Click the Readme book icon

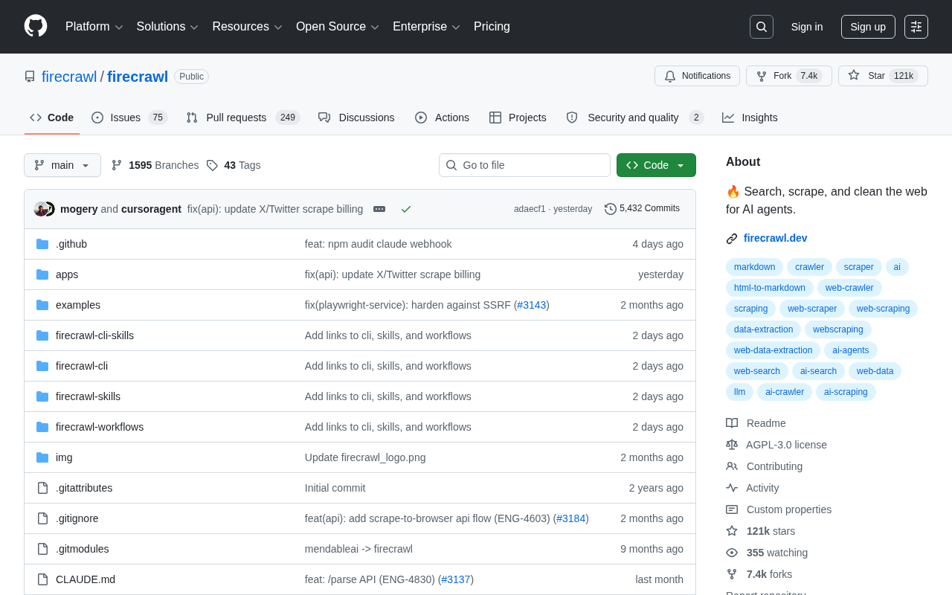tap(732, 423)
